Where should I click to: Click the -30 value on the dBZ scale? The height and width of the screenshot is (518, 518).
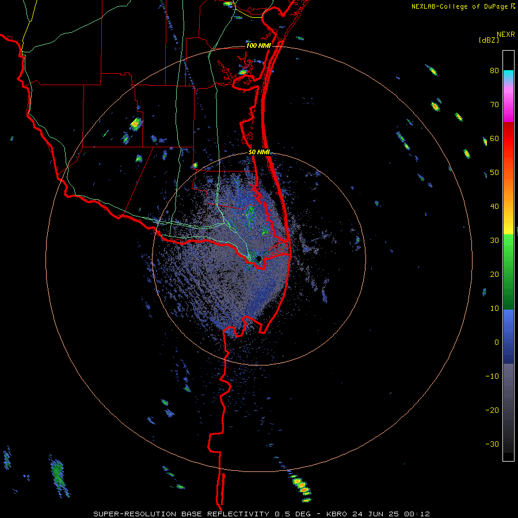(492, 444)
